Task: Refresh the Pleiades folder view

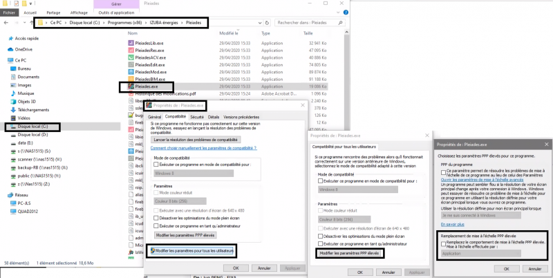Action: click(267, 23)
